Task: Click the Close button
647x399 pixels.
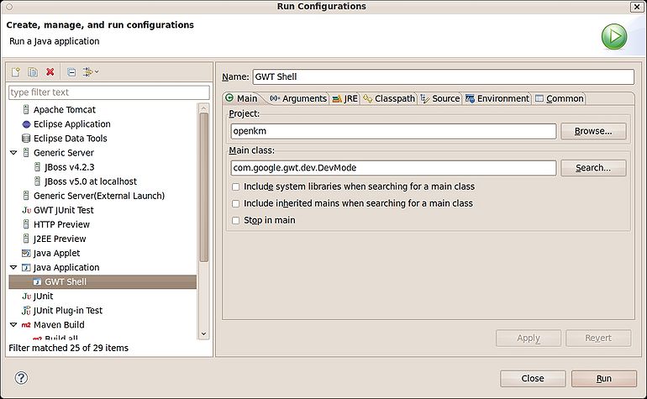Action: (x=533, y=378)
